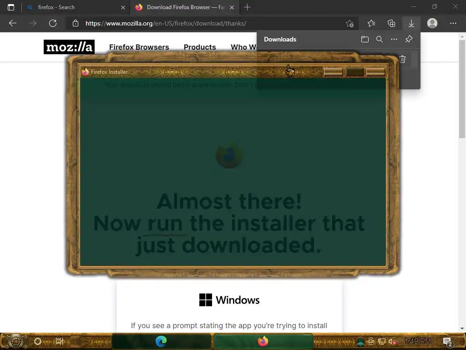Switch to Microsoft Edge in taskbar
The width and height of the screenshot is (466, 350).
tap(162, 341)
